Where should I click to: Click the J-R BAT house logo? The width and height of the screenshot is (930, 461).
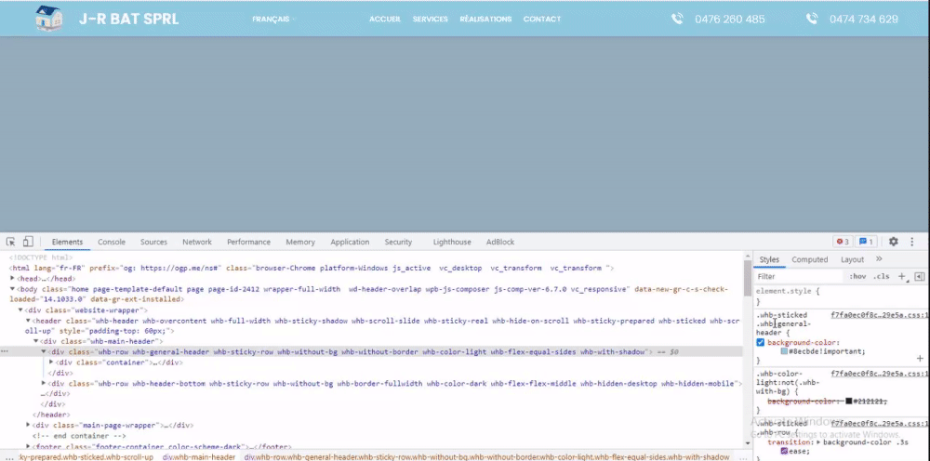point(48,19)
